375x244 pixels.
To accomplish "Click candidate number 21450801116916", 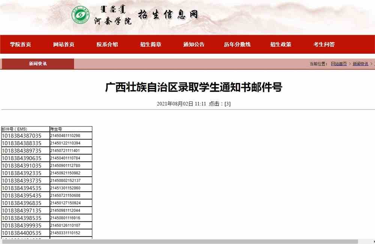I will click(x=65, y=218).
